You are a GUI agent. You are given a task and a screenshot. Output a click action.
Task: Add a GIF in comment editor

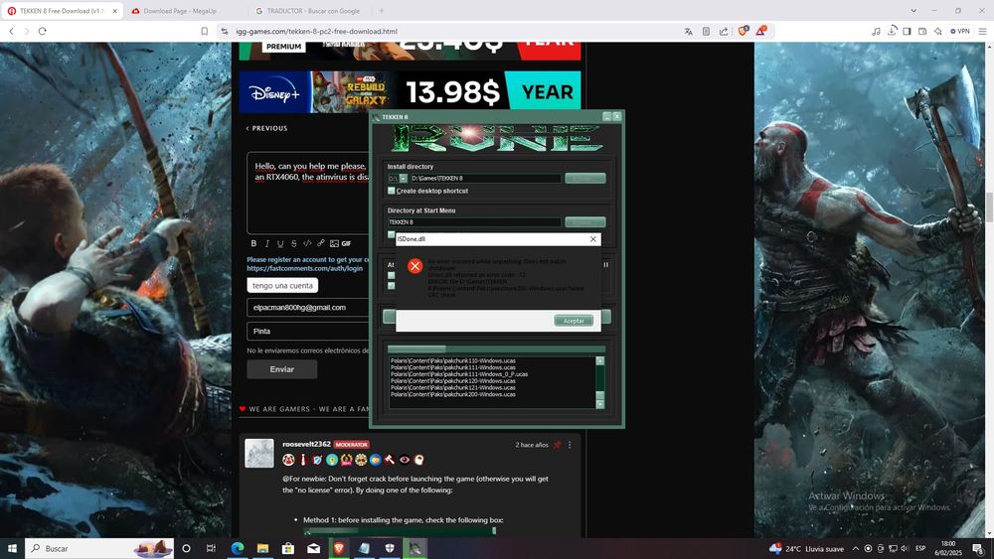pos(346,243)
